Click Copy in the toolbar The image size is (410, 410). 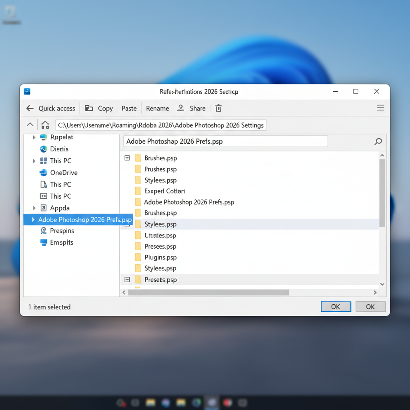click(x=99, y=108)
